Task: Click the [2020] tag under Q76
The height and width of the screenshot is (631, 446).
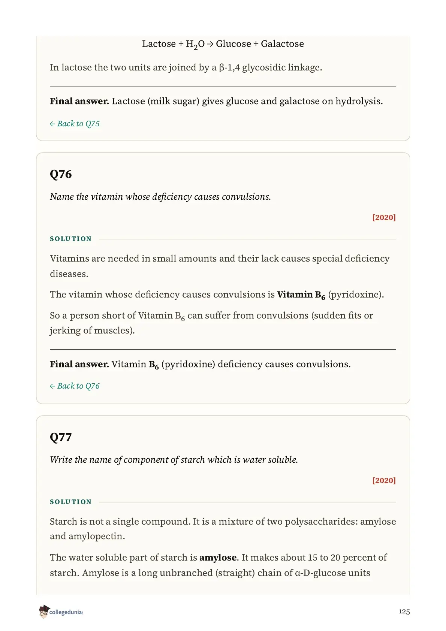Action: 384,217
